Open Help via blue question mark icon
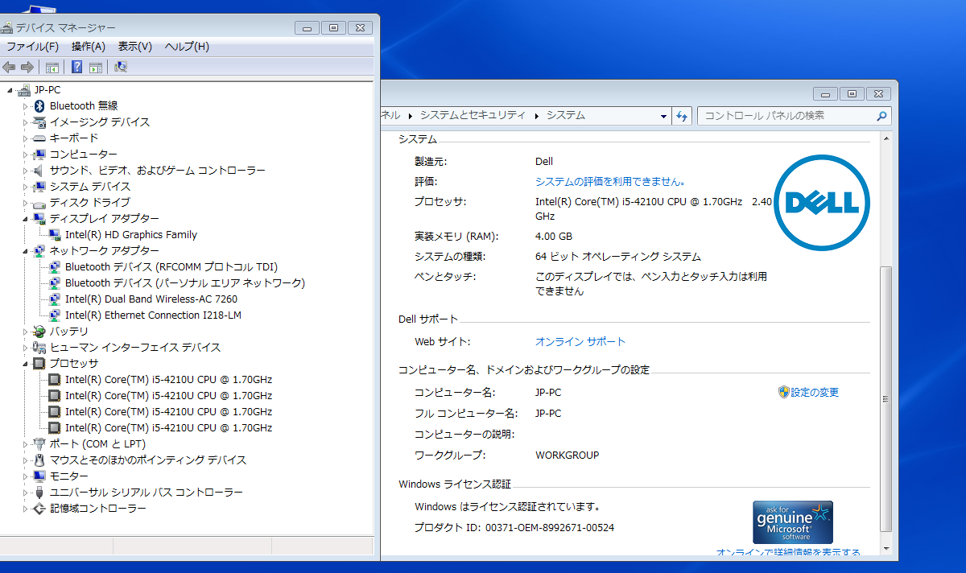The image size is (966, 573). [77, 67]
